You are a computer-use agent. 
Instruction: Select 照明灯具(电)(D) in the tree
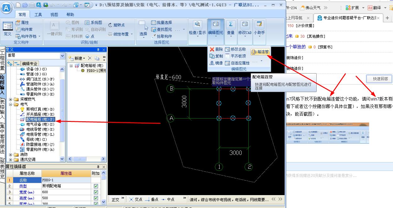click(37, 109)
